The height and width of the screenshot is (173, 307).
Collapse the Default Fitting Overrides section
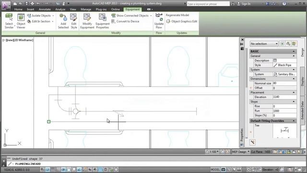[294, 121]
